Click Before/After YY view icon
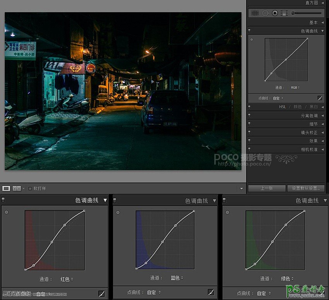Image resolution: width=329 pixels, height=300 pixels. tap(17, 188)
